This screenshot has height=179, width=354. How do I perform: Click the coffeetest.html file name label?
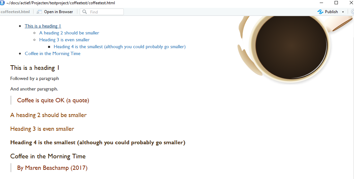tap(15, 12)
